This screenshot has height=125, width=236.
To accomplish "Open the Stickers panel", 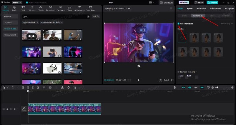I will [32, 8].
